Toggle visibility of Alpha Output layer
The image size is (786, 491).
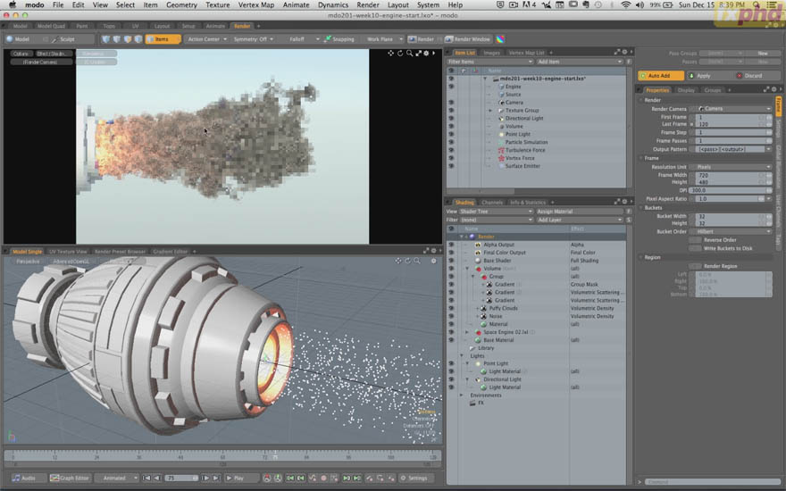point(451,245)
